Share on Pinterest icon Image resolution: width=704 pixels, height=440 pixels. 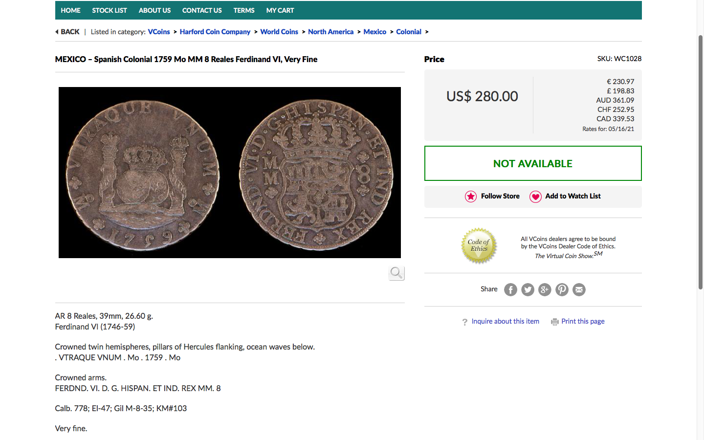(x=562, y=290)
